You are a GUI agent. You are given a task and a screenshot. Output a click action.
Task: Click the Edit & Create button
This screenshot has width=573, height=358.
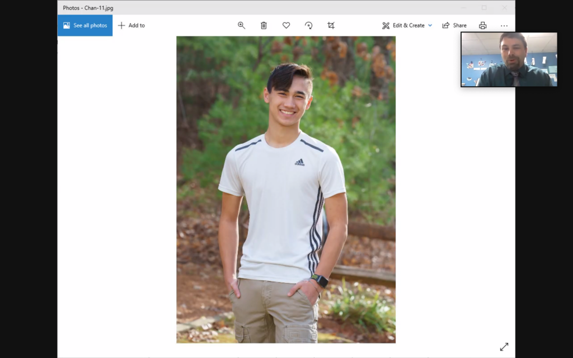point(403,25)
